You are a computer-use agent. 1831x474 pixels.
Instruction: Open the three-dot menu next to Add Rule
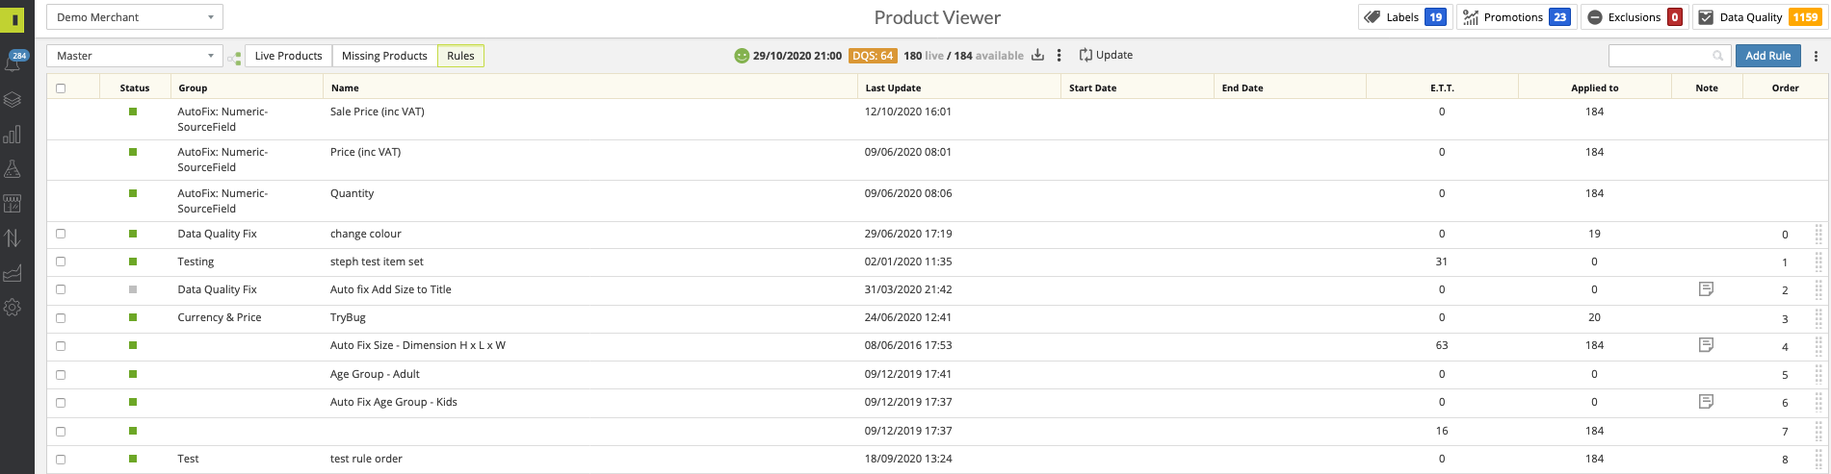(x=1816, y=56)
